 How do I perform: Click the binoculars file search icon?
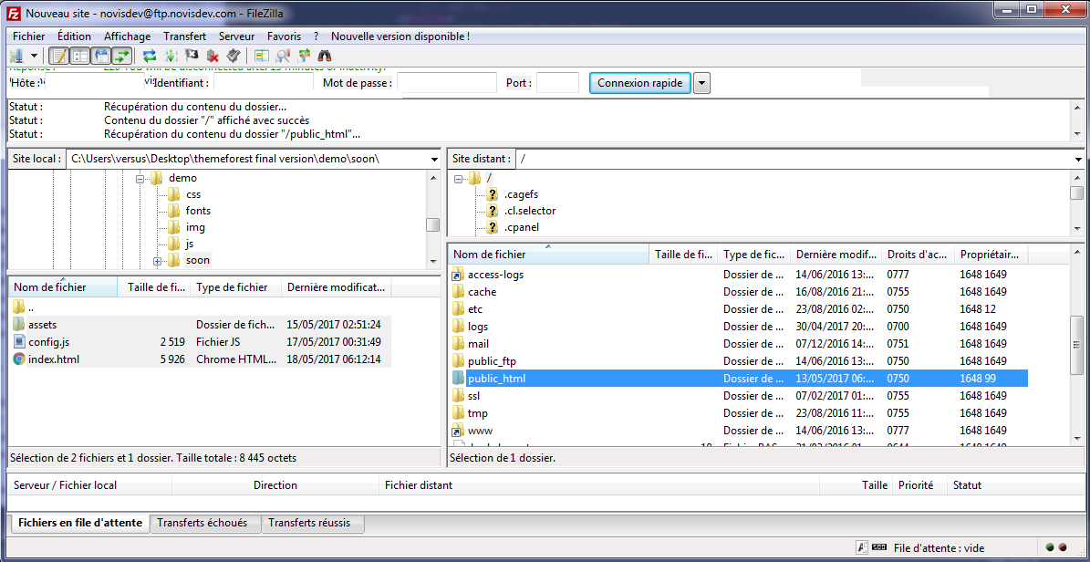[325, 57]
